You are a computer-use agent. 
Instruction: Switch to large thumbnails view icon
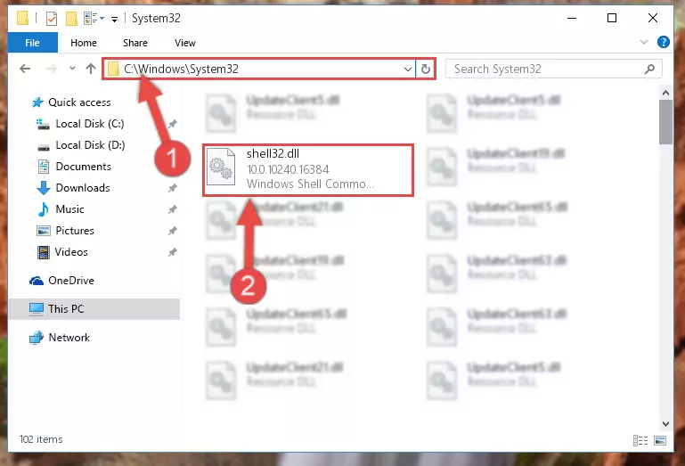click(x=660, y=440)
